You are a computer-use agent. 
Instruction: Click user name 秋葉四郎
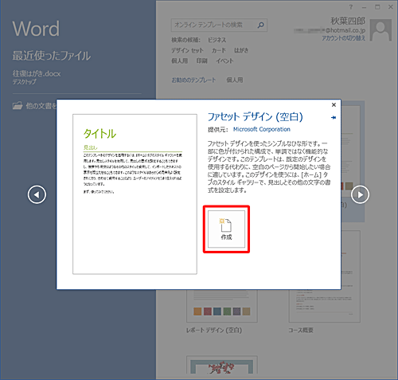point(348,22)
